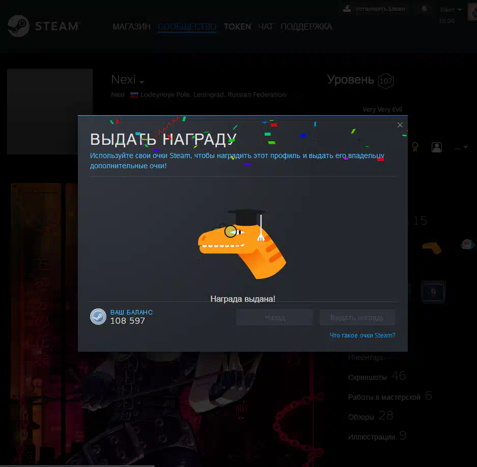This screenshot has width=477, height=467.
Task: Open the Обзоры 28 reviews link
Action: (x=371, y=416)
